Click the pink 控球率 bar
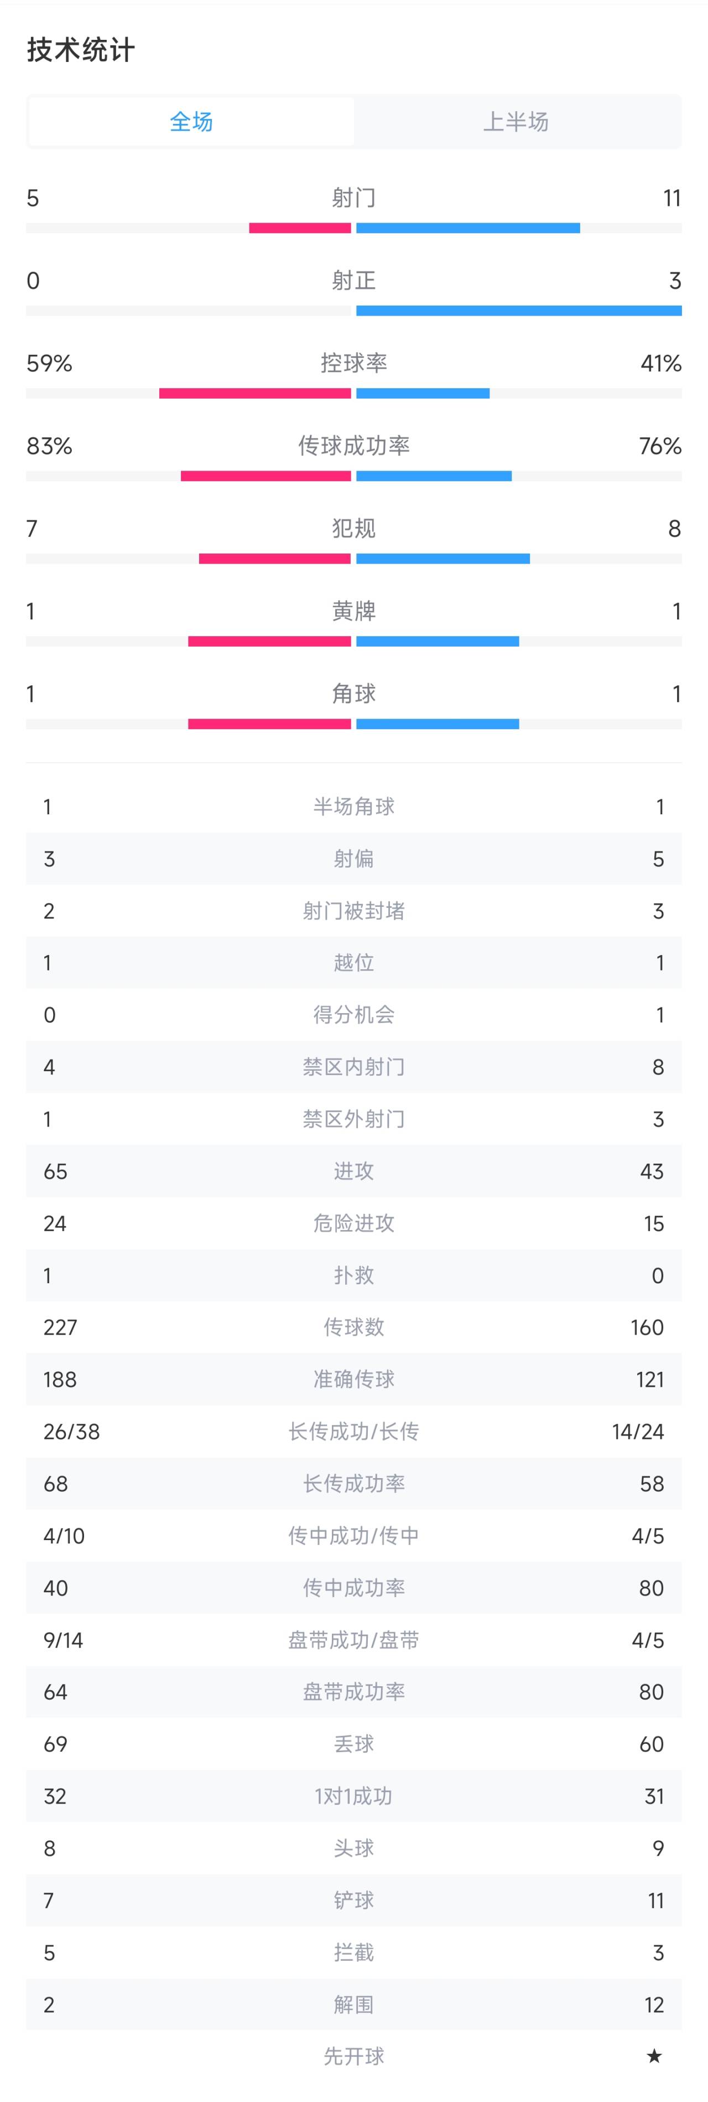This screenshot has height=2102, width=708. coord(254,393)
